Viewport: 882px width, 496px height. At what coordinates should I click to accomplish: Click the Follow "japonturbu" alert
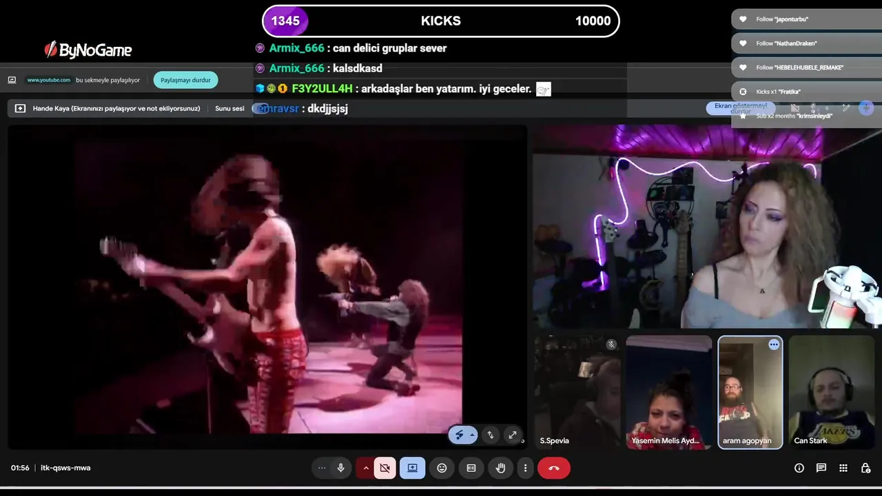click(806, 19)
